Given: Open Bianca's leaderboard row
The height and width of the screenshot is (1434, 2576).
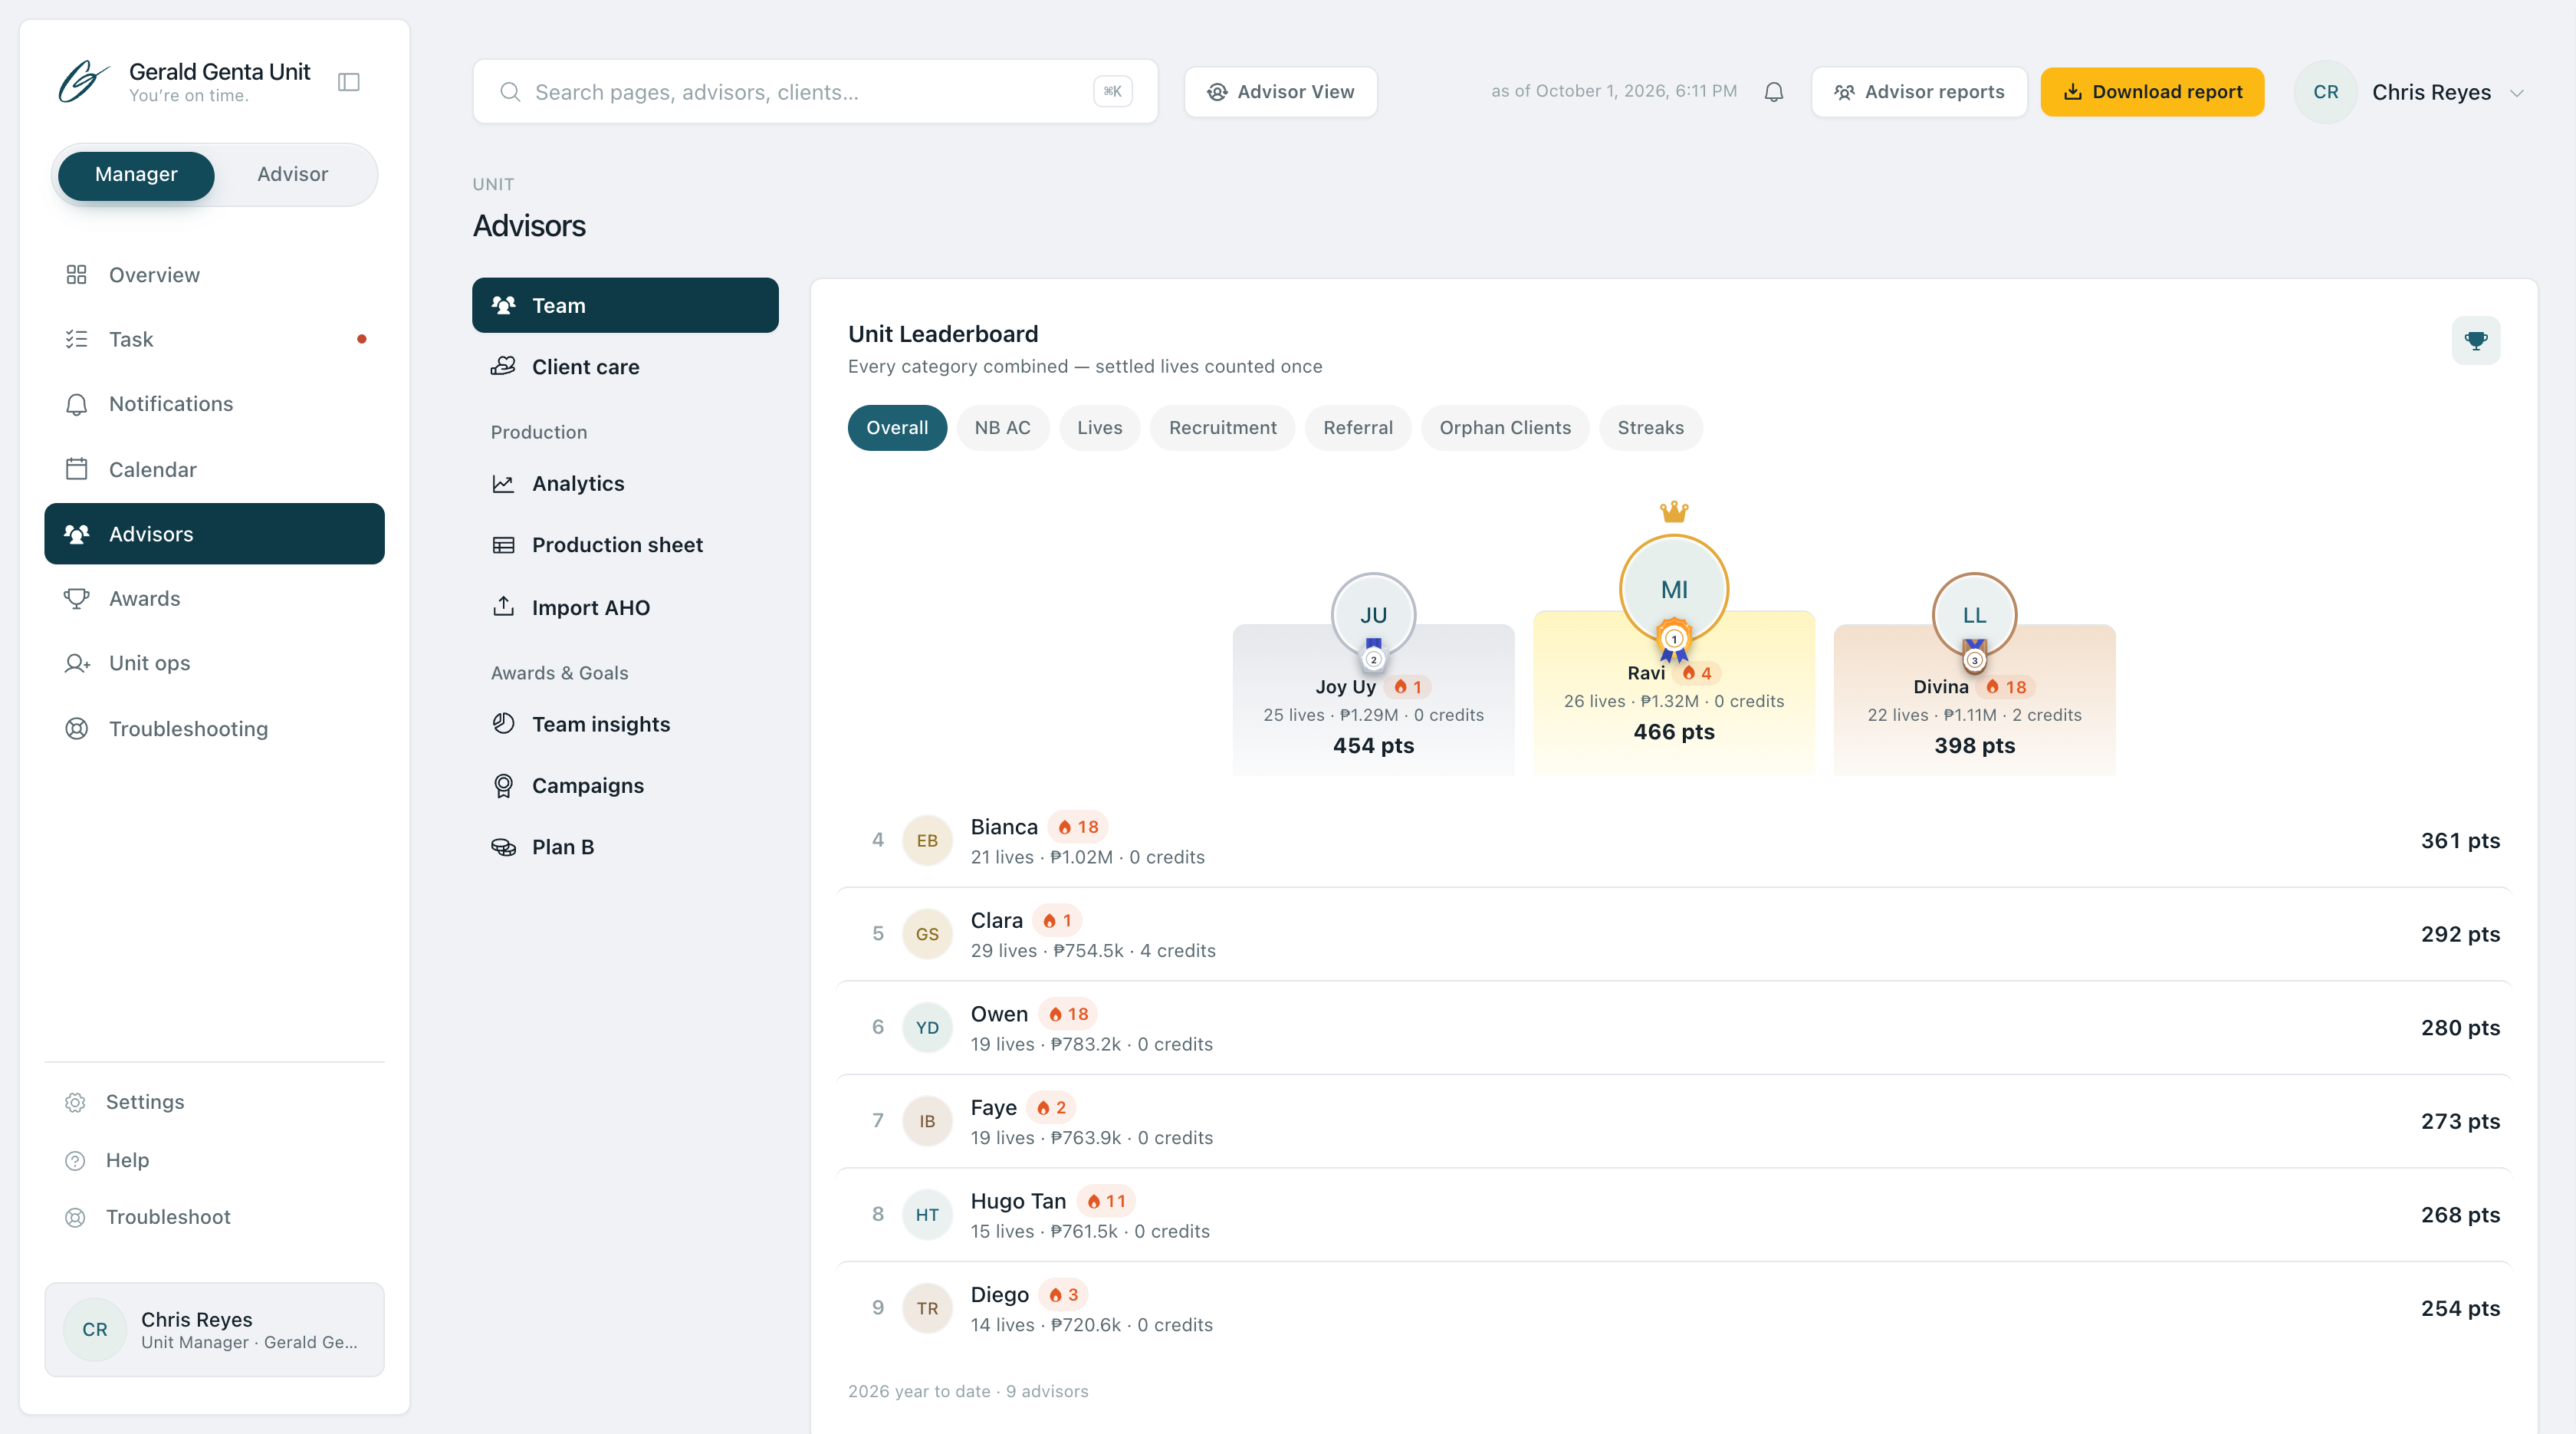Looking at the screenshot, I should [1674, 841].
